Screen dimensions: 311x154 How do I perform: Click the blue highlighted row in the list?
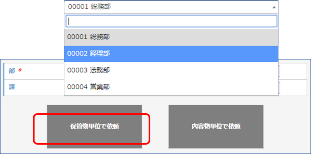pyautogui.click(x=171, y=54)
